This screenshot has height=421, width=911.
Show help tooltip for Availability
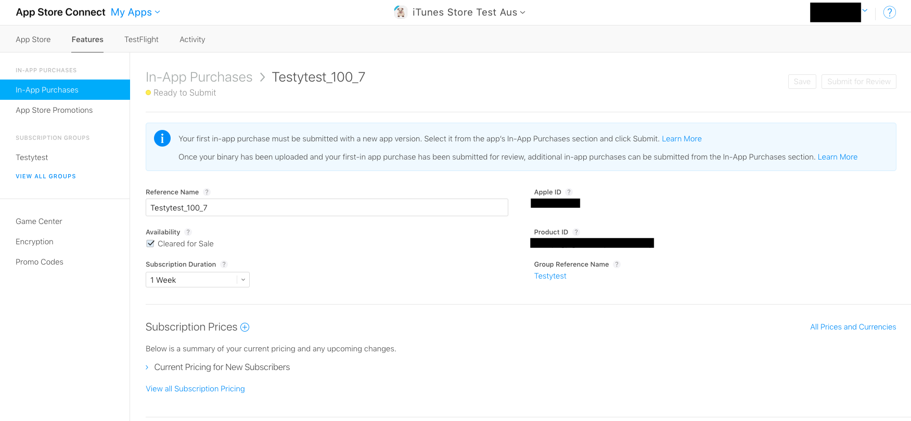click(x=188, y=232)
